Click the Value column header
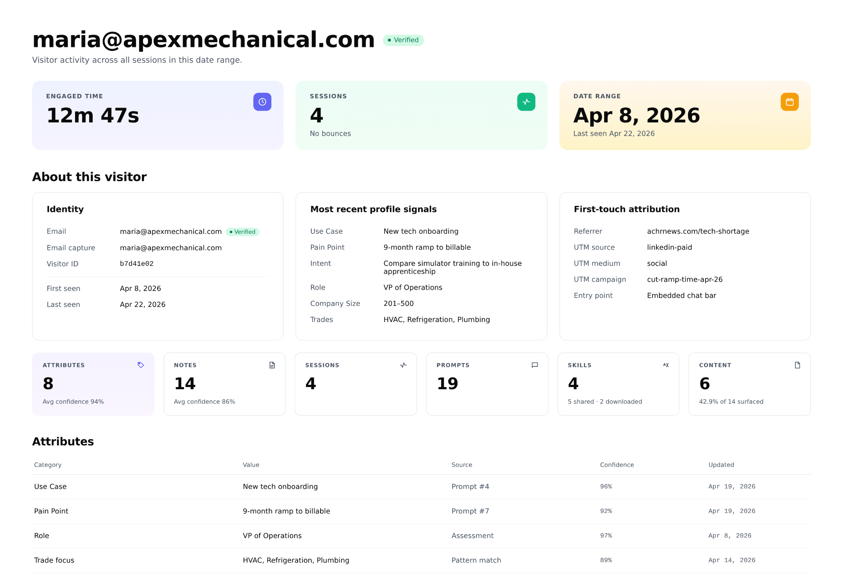Viewport: 843px width, 581px height. pyautogui.click(x=251, y=465)
